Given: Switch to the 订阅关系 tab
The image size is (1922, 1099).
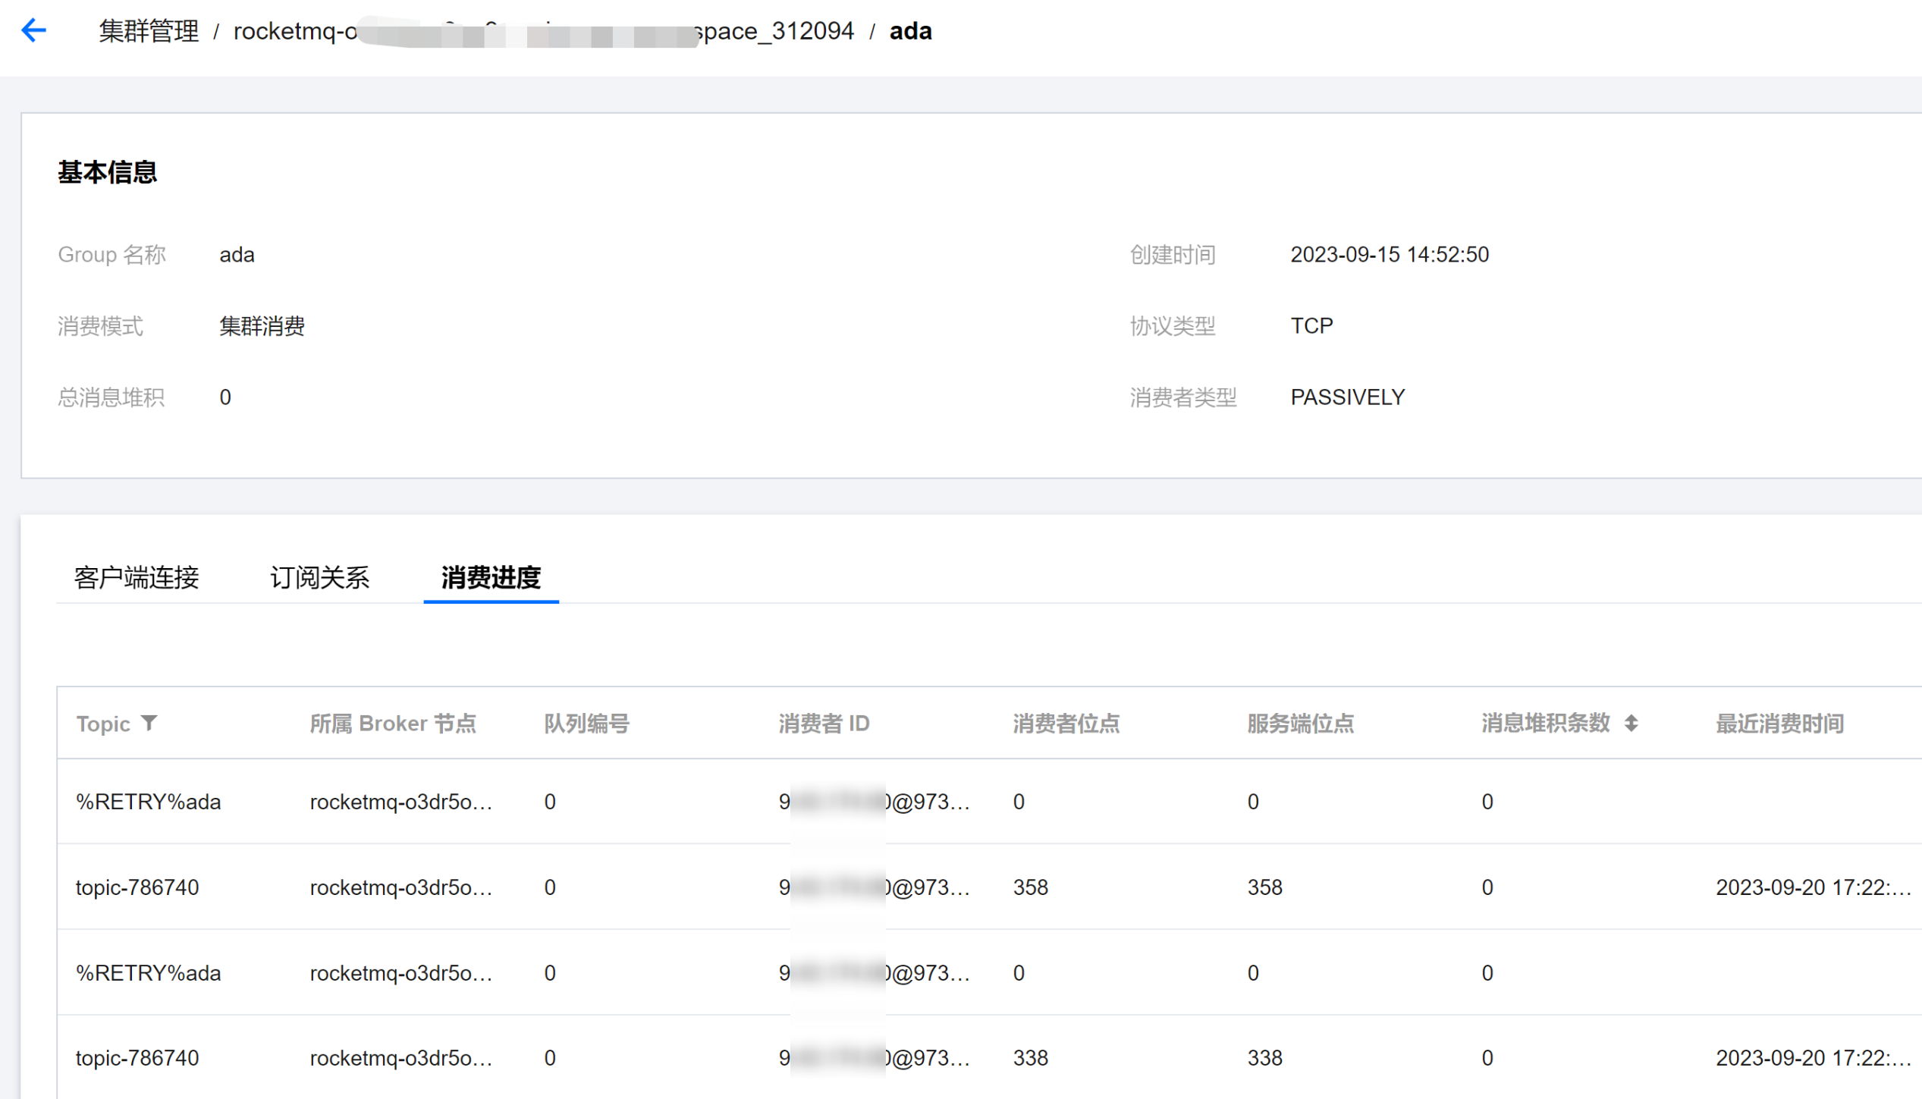Looking at the screenshot, I should [x=319, y=577].
